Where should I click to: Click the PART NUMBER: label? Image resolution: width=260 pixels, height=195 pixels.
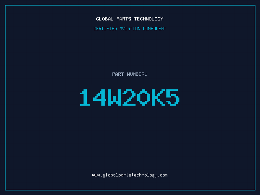pyautogui.click(x=129, y=74)
